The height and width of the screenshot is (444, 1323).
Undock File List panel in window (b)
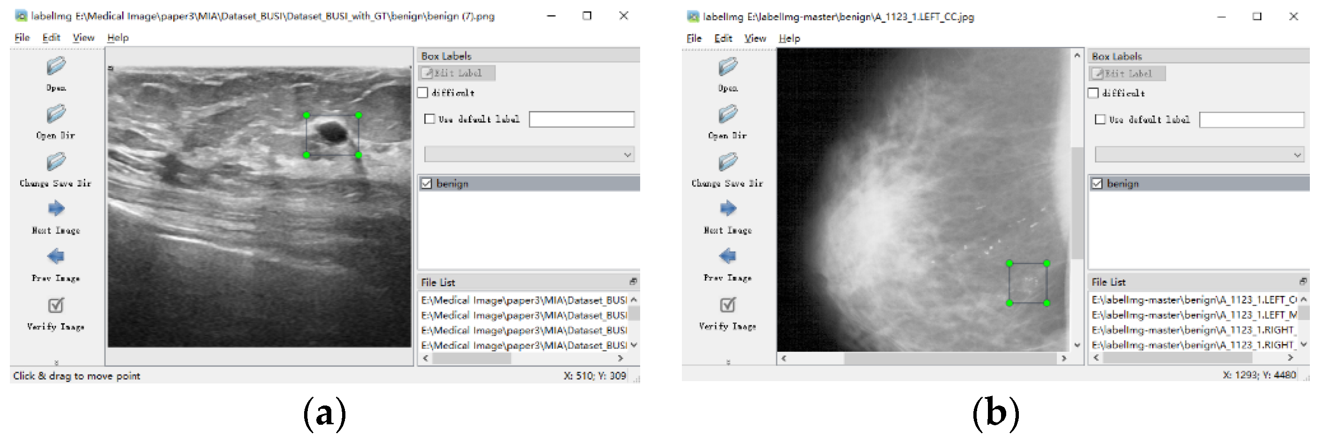tap(1303, 282)
